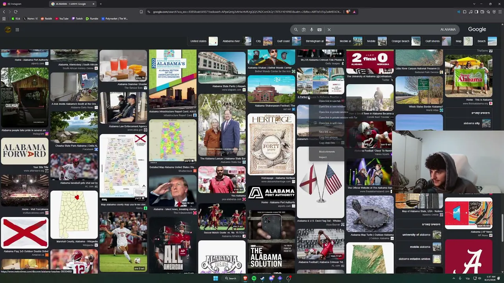Switch to the Instagram tab
The height and width of the screenshot is (283, 504).
coord(24,4)
